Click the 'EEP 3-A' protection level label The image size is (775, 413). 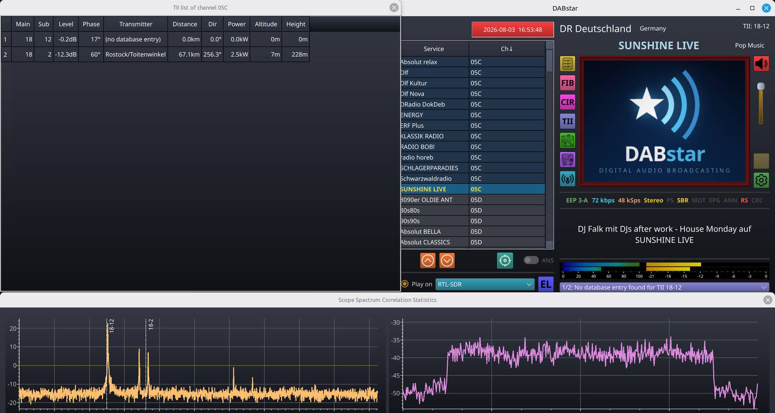point(577,200)
